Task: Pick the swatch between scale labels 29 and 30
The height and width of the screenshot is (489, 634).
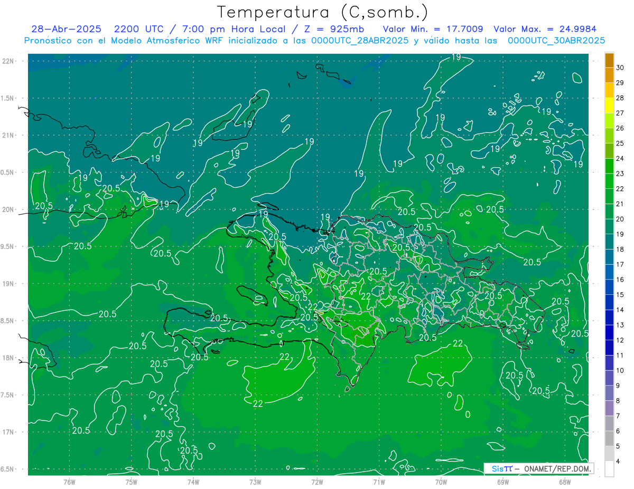Action: (609, 75)
